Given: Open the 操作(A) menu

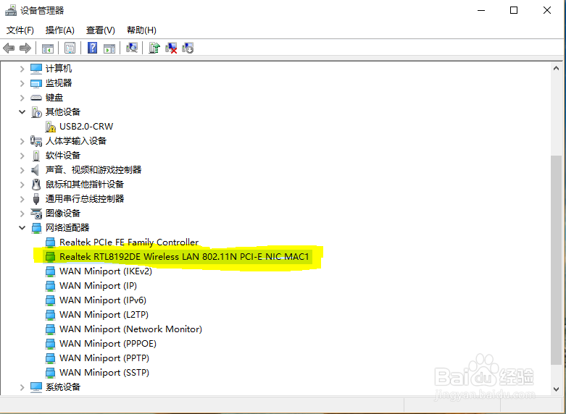Looking at the screenshot, I should (60, 30).
